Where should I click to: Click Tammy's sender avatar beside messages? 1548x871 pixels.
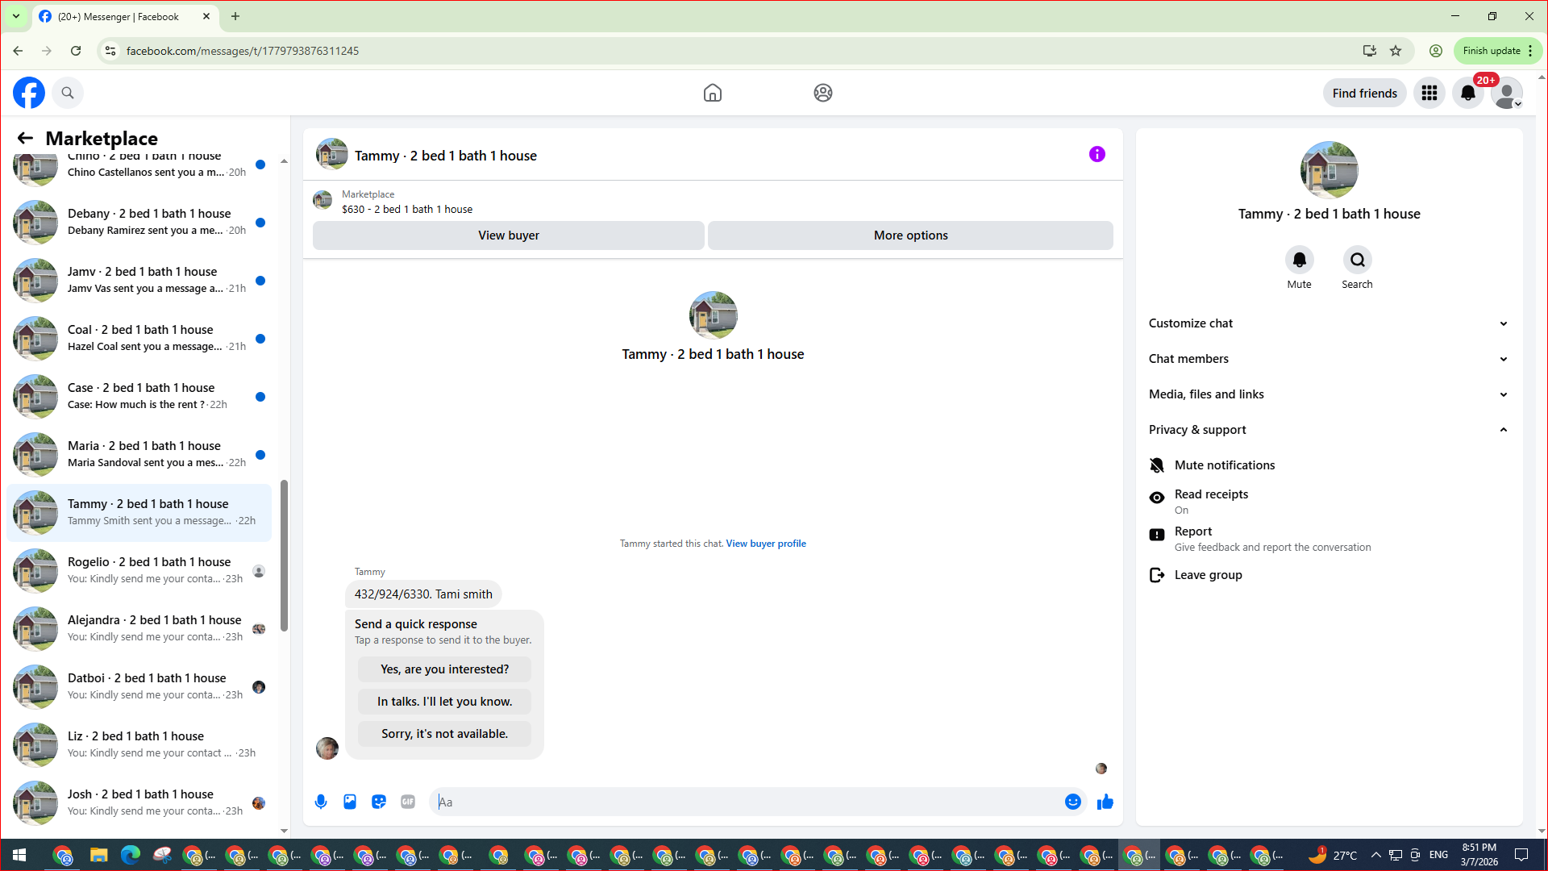coord(327,748)
